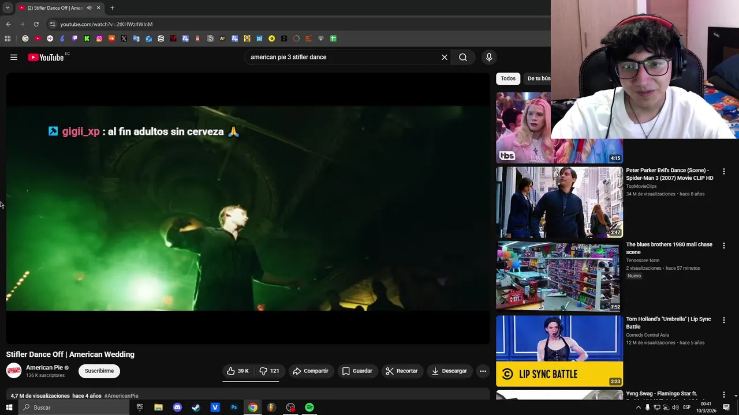
Task: Clear the search box with the X
Action: click(445, 57)
